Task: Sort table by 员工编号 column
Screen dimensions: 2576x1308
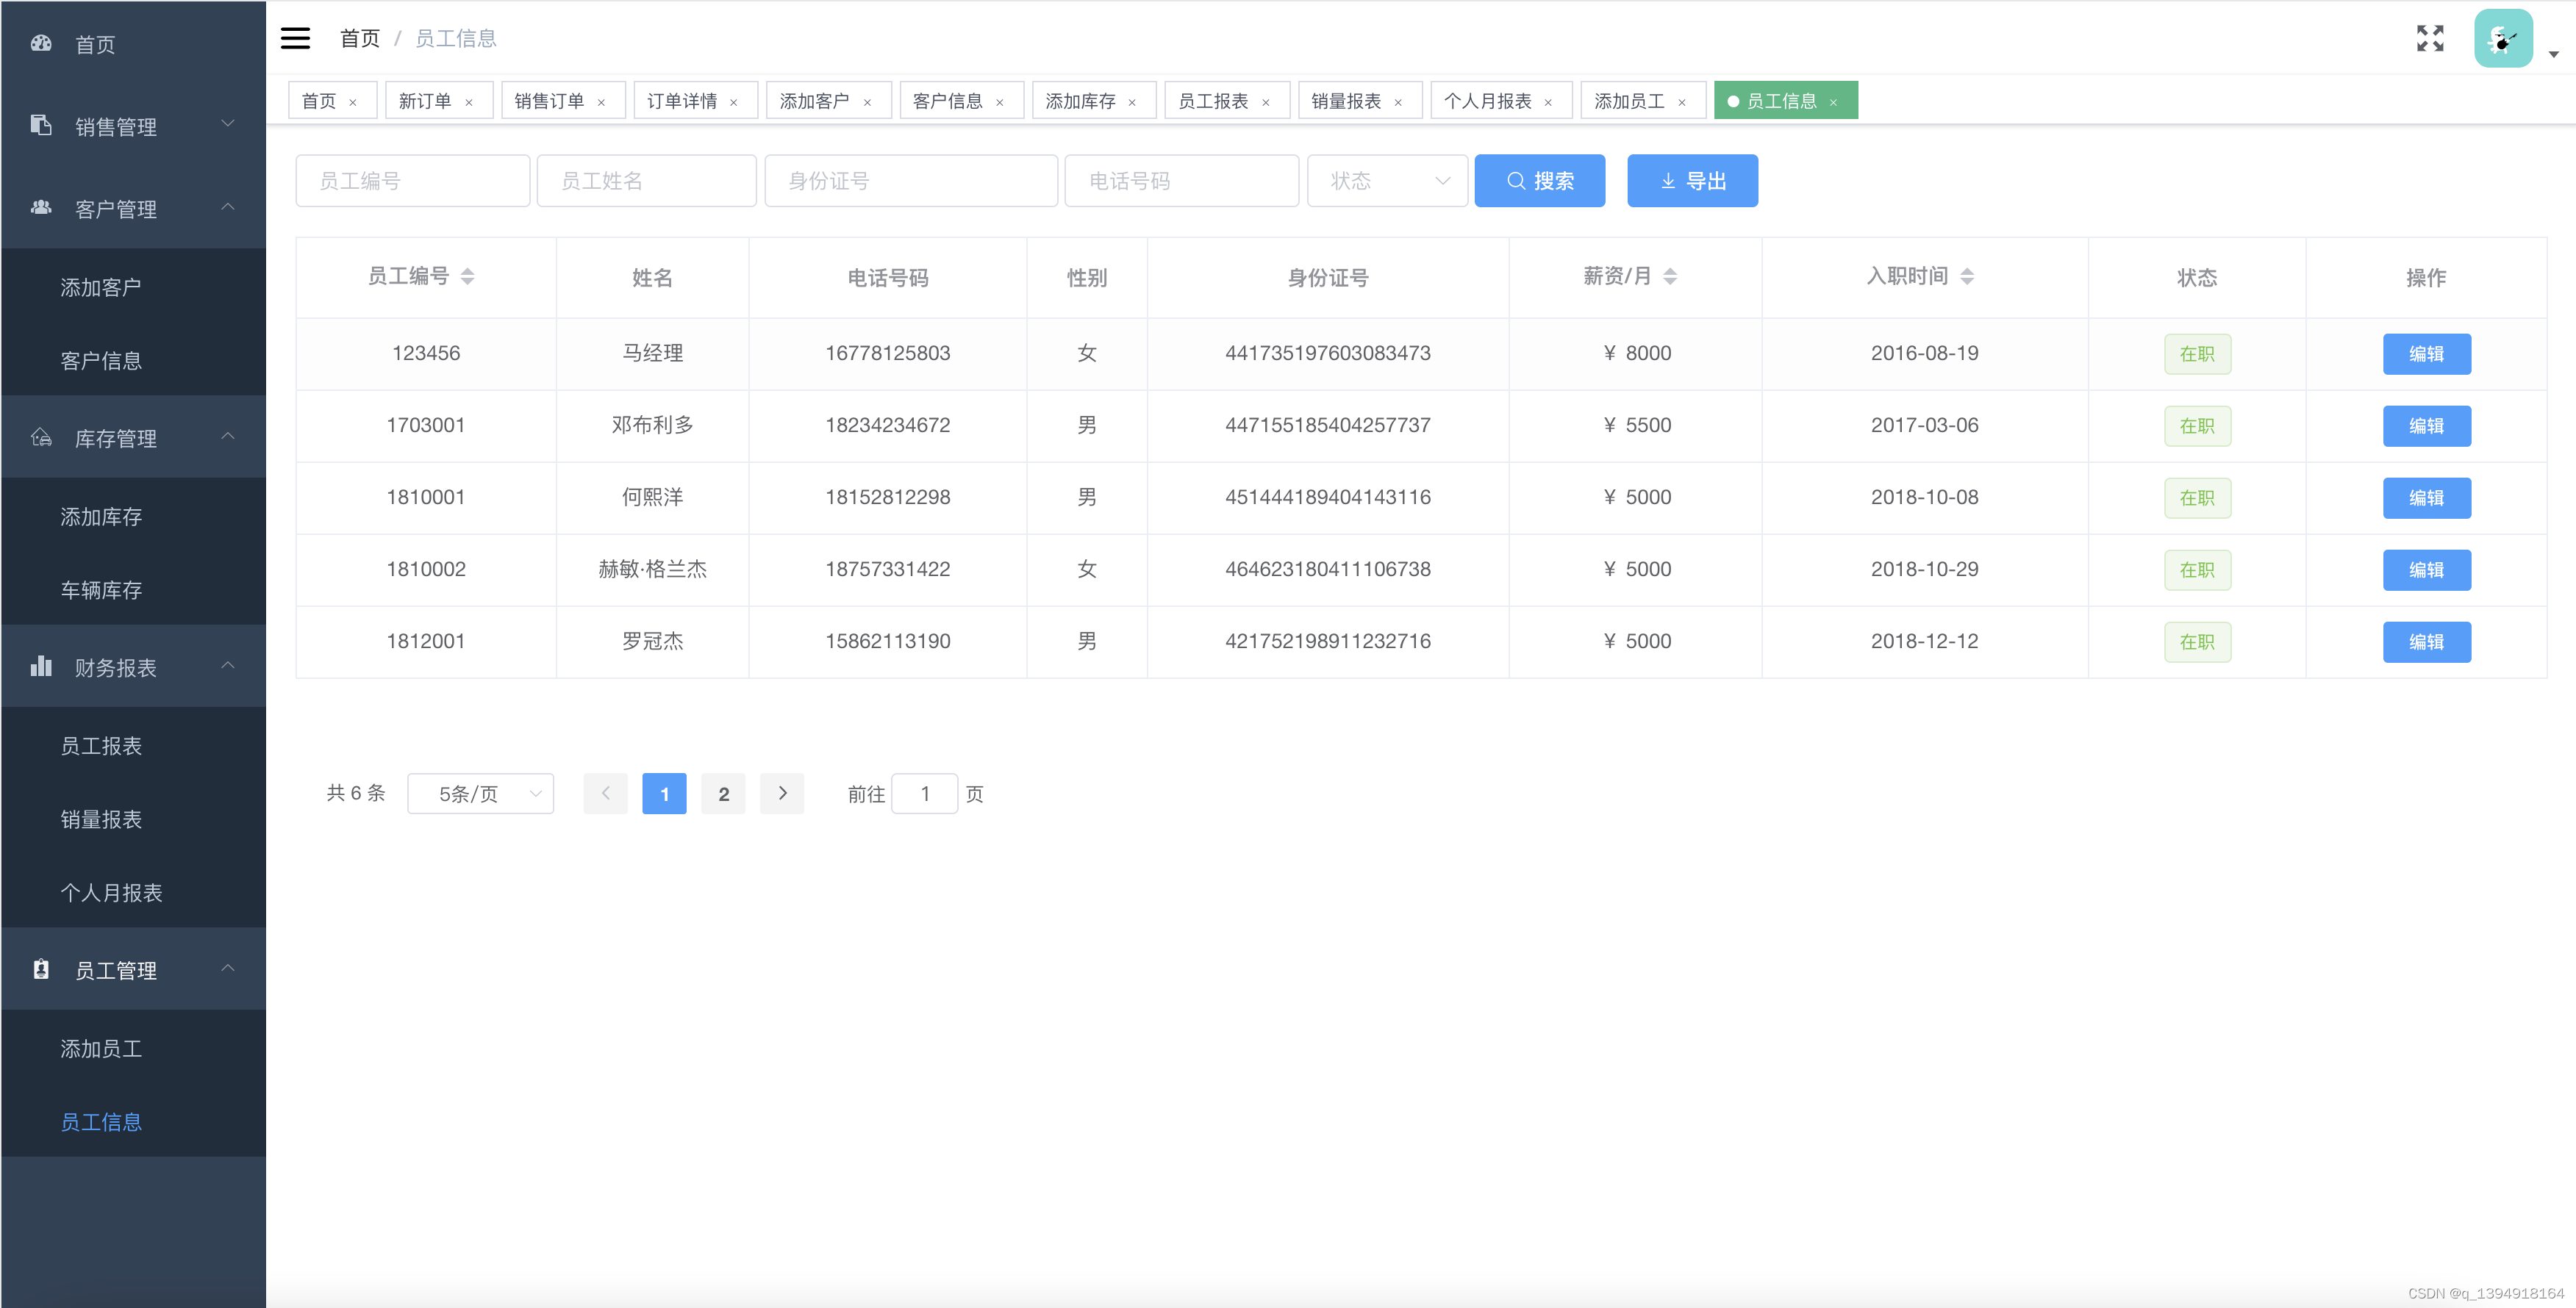Action: tap(467, 277)
